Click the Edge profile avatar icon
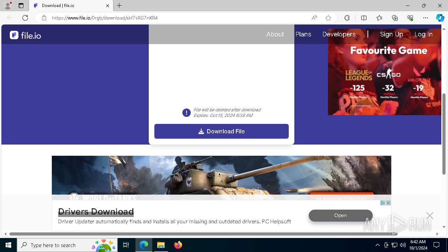The image size is (448, 252). pyautogui.click(x=8, y=6)
